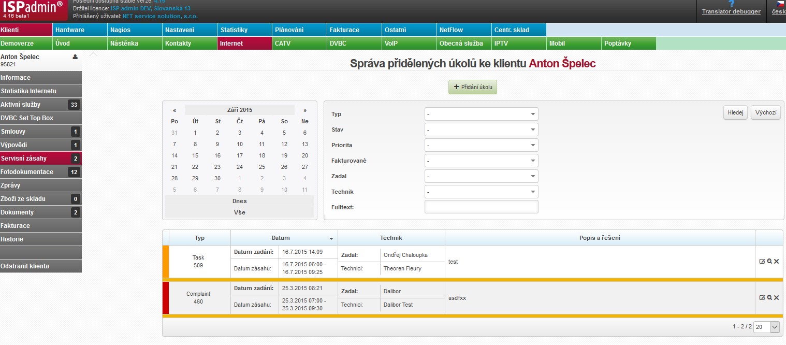The height and width of the screenshot is (345, 786).
Task: Open Historie in the sidebar
Action: click(41, 239)
